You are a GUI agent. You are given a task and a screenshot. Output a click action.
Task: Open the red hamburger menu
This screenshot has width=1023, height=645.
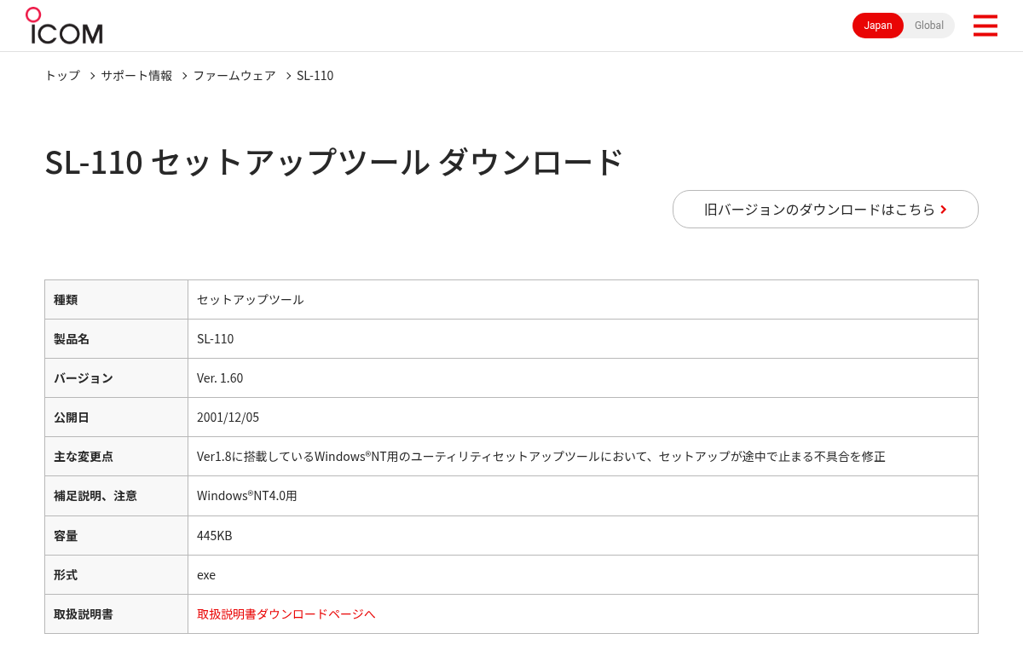(985, 26)
